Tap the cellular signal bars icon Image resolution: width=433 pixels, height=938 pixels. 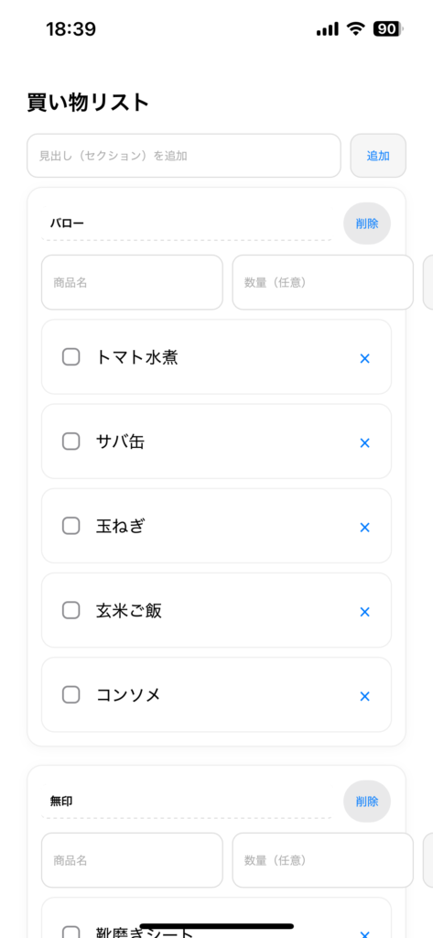(328, 28)
